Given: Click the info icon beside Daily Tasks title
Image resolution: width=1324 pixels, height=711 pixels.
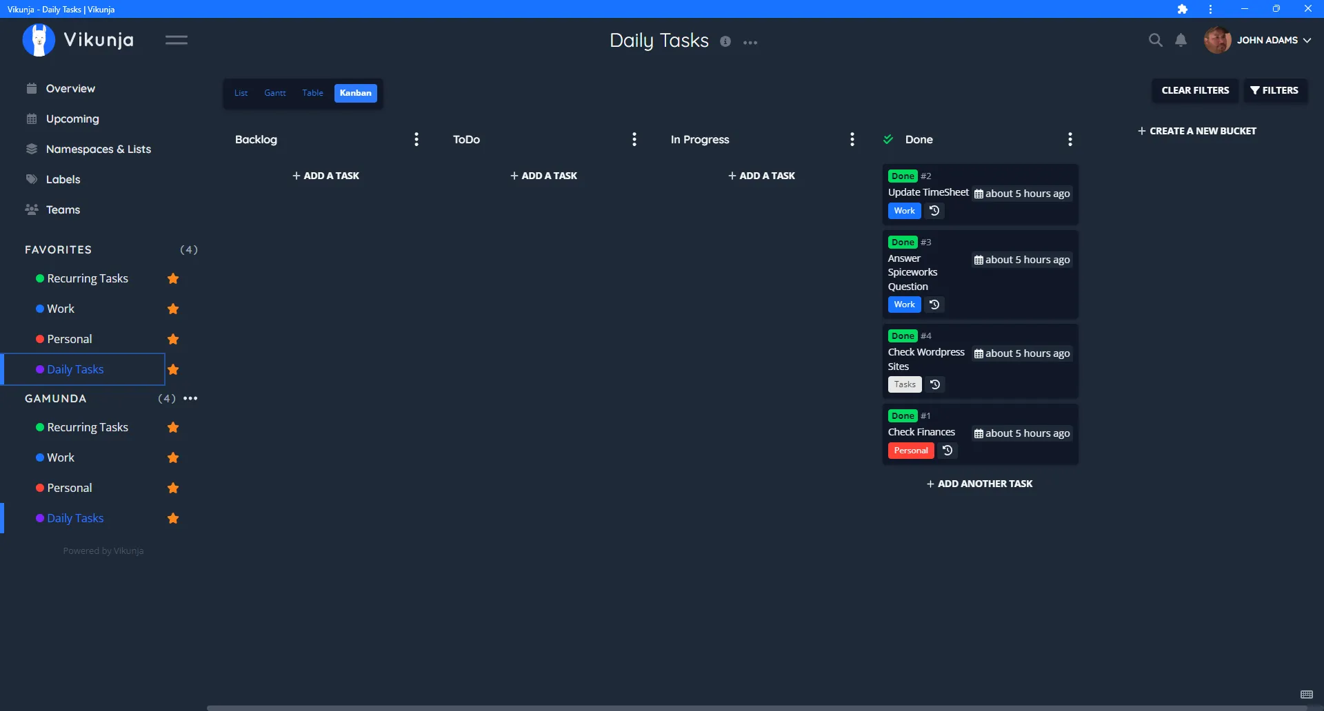Looking at the screenshot, I should point(725,41).
